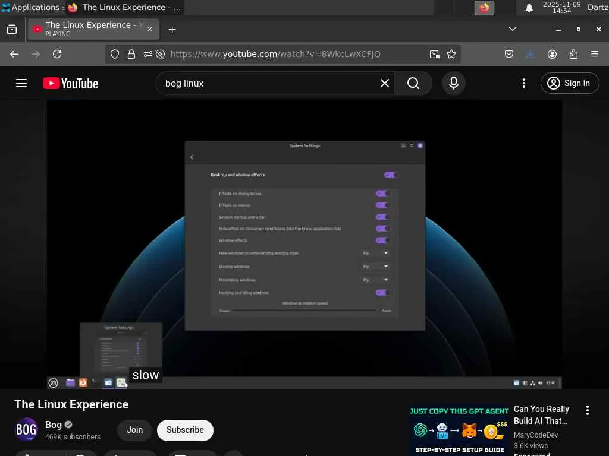
Task: Open the 'Just copy this GPT agent' thumbnail
Action: (459, 430)
